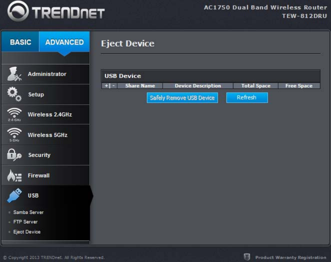Image resolution: width=331 pixels, height=262 pixels.
Task: Open the Samba Server page
Action: 28,212
